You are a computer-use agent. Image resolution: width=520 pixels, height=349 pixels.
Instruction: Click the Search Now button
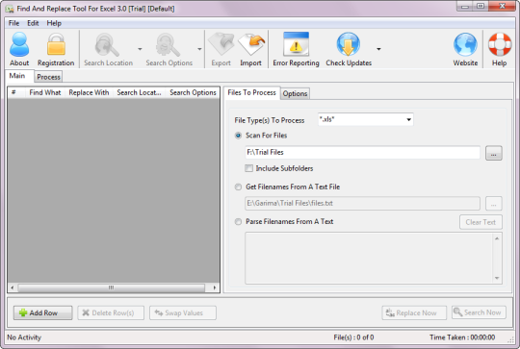pyautogui.click(x=479, y=312)
